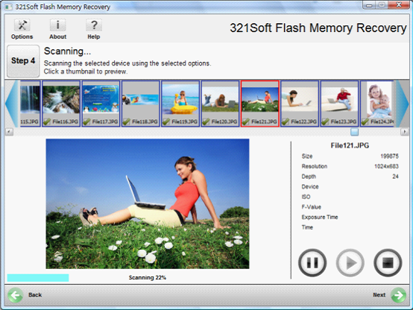Screen dimensions: 413x310
Task: Toggle the checkmark on File120.JPG
Action: coord(206,121)
